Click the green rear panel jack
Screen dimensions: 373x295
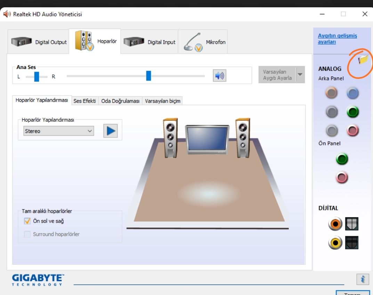tap(352, 112)
